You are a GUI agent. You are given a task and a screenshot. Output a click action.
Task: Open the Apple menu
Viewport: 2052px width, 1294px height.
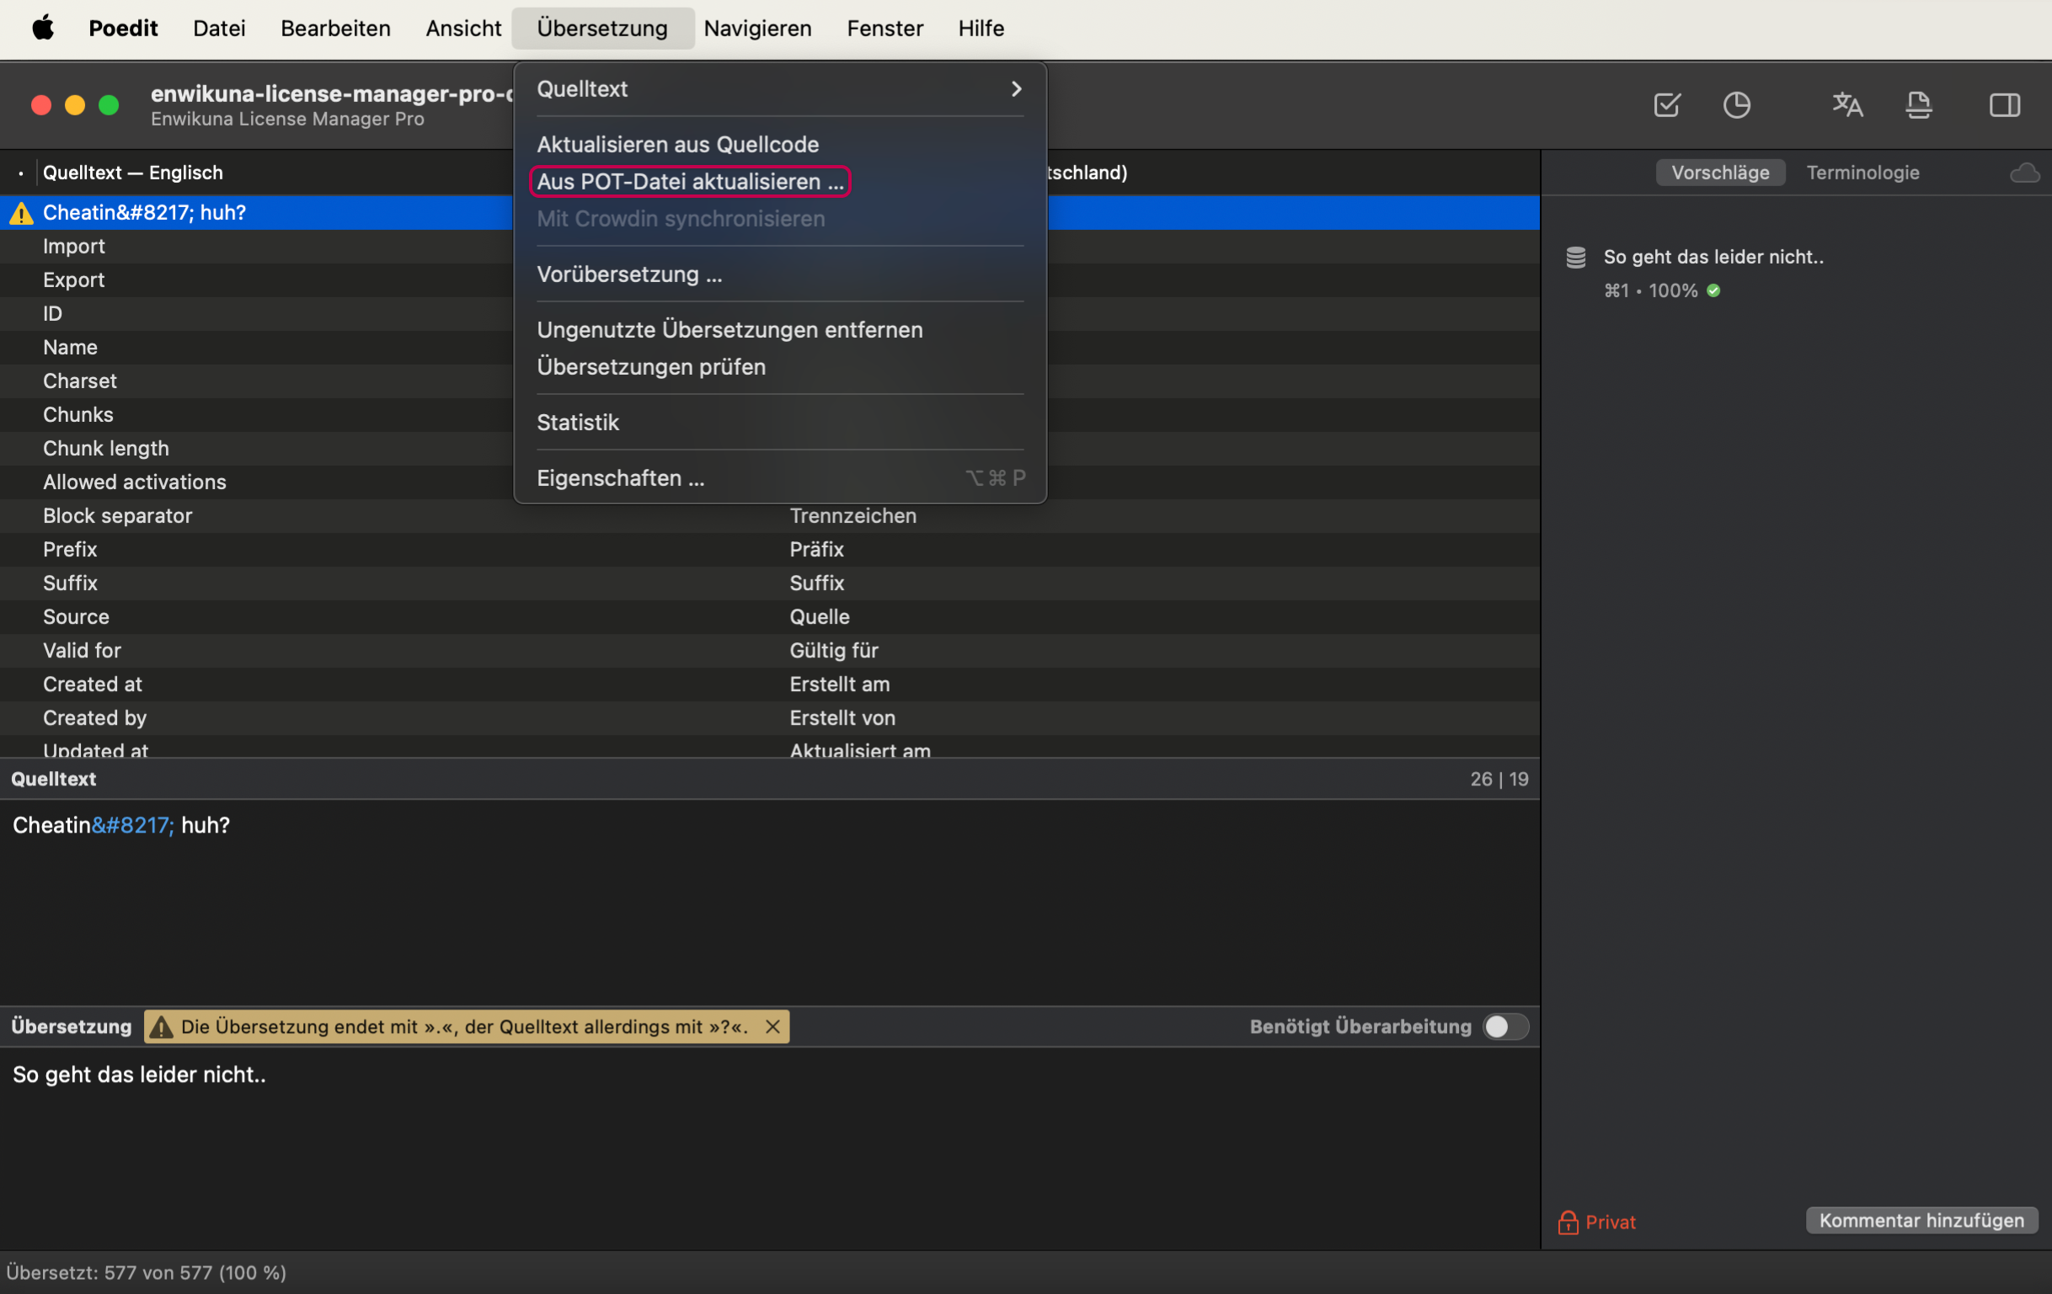point(43,28)
